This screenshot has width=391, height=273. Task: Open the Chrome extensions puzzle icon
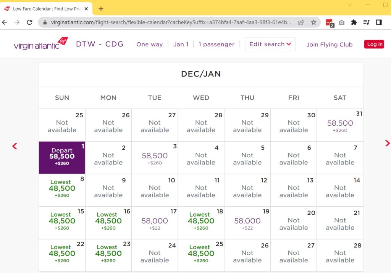coord(354,22)
